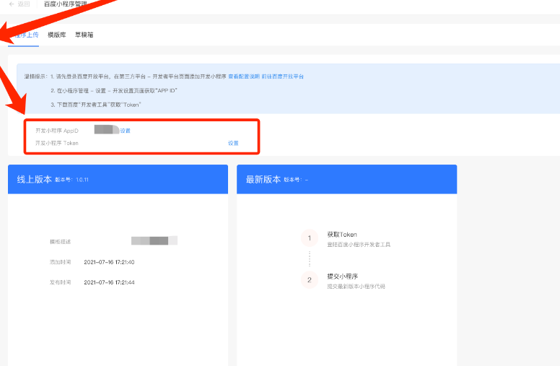This screenshot has height=366, width=560.
Task: Click 设置 in the 开发小程序 Token row
Action: coord(233,143)
